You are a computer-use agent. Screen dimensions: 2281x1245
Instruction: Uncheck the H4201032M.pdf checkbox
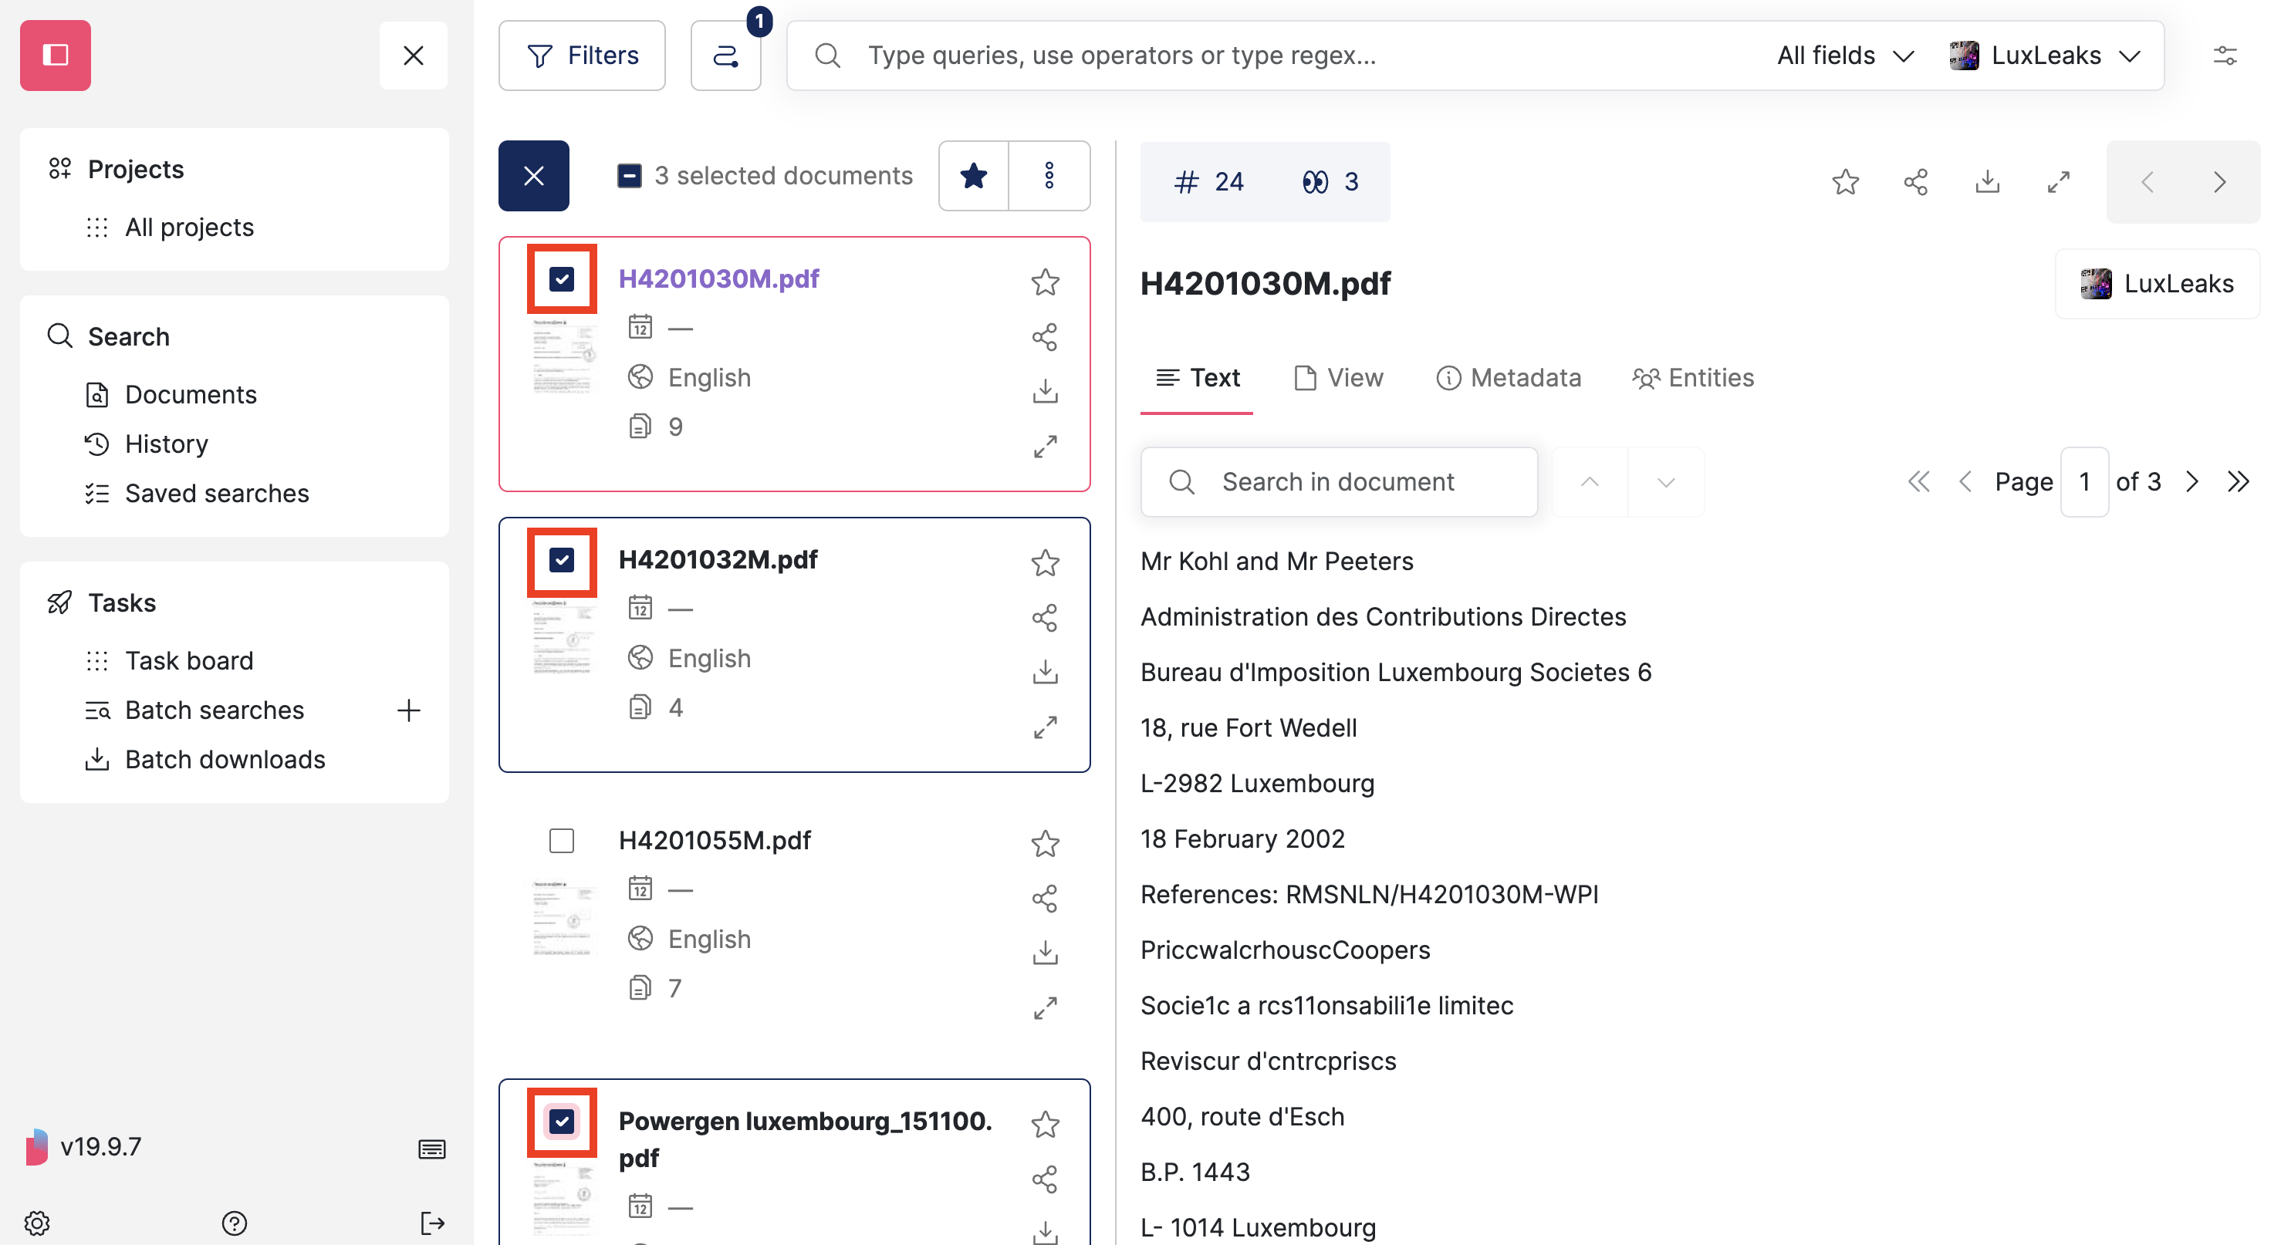click(x=562, y=559)
